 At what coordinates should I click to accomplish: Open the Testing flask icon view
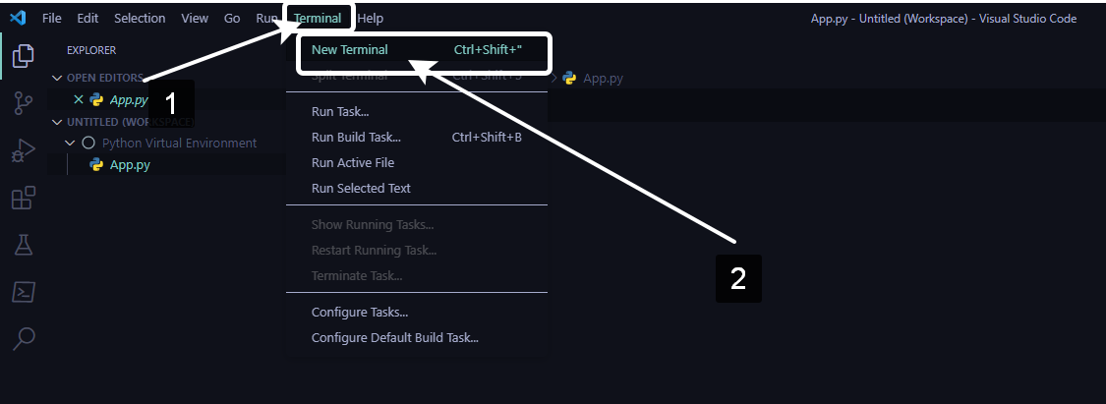pyautogui.click(x=23, y=246)
